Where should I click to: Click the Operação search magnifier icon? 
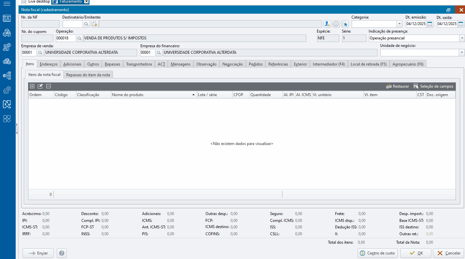[80, 38]
